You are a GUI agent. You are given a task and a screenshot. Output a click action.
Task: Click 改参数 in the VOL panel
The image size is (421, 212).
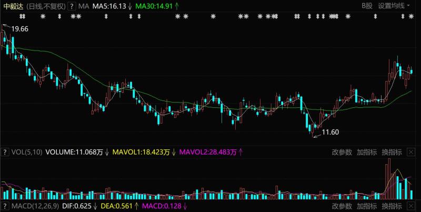tap(342, 153)
